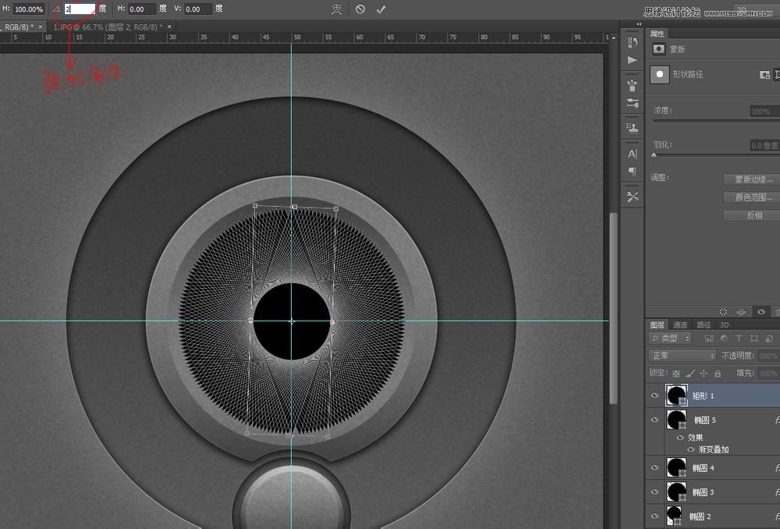Cancel the transform with the circle-slash icon

click(x=360, y=9)
